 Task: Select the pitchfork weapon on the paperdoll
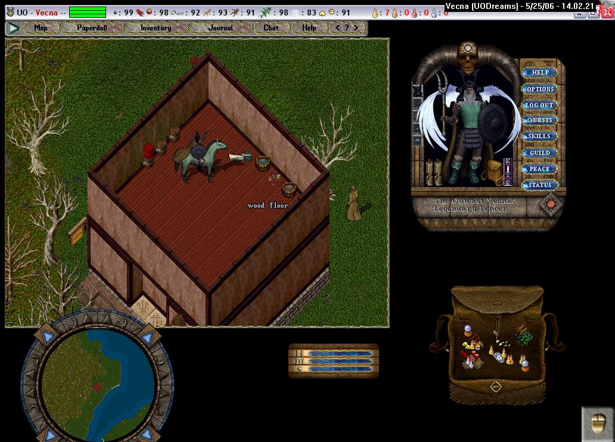[x=443, y=103]
